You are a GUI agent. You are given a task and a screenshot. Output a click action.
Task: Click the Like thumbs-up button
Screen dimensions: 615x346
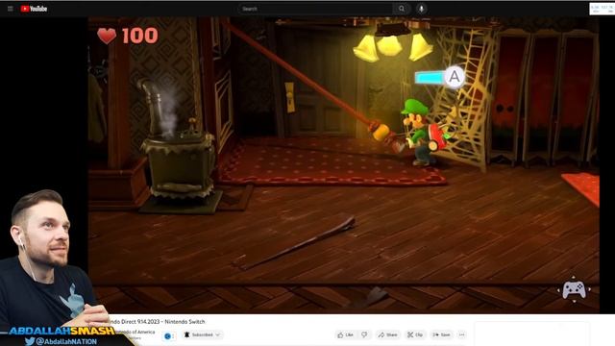point(345,334)
